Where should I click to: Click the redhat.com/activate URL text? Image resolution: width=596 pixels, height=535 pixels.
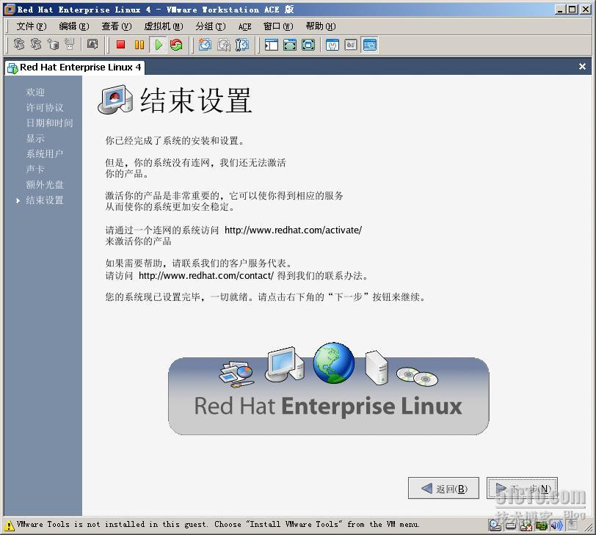pos(293,230)
